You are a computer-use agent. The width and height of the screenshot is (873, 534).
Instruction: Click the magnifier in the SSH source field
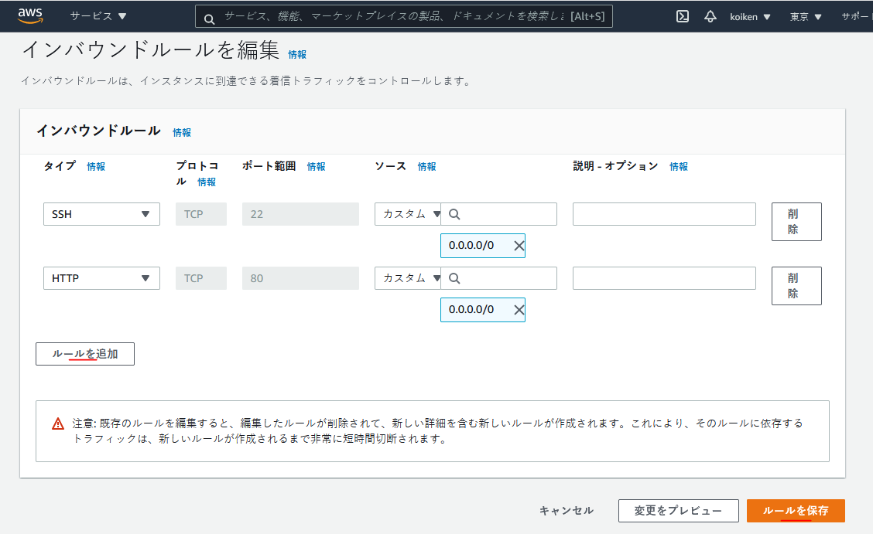click(x=456, y=213)
